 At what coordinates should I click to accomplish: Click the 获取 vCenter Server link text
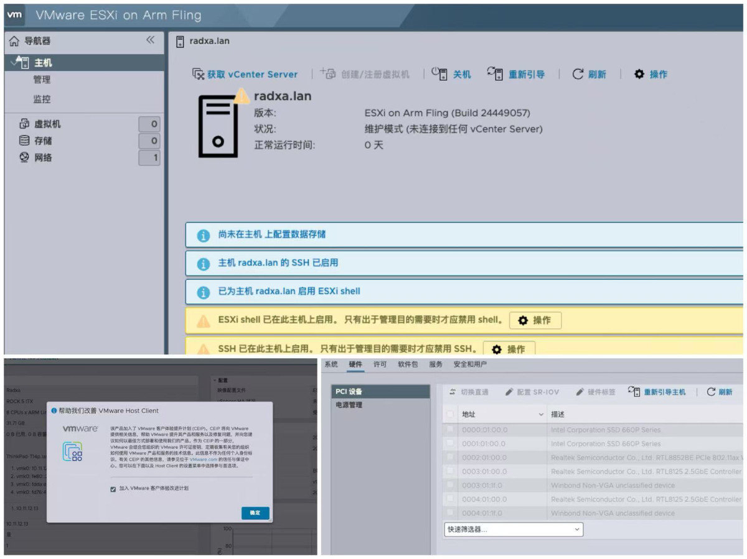point(253,74)
